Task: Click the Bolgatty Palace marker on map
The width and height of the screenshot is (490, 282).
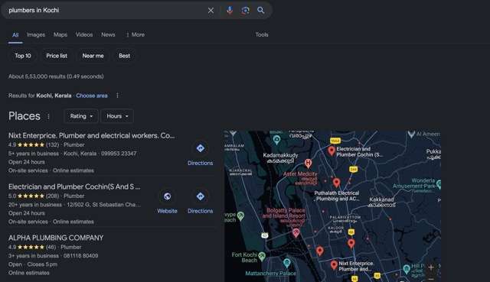Action: click(x=296, y=232)
